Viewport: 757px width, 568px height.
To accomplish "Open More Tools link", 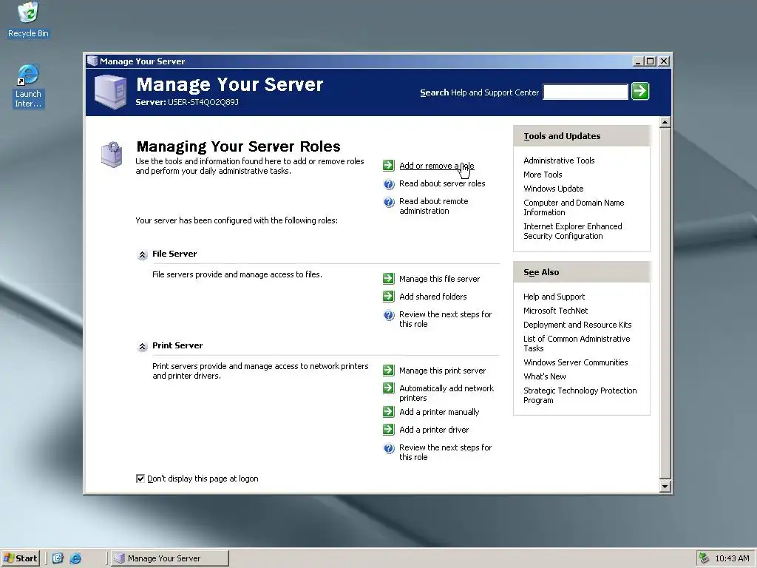I will click(543, 175).
